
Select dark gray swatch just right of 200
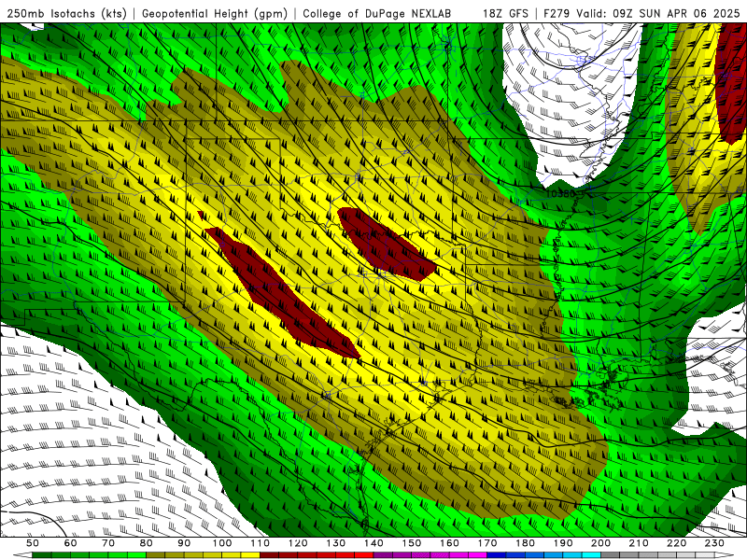(x=610, y=555)
